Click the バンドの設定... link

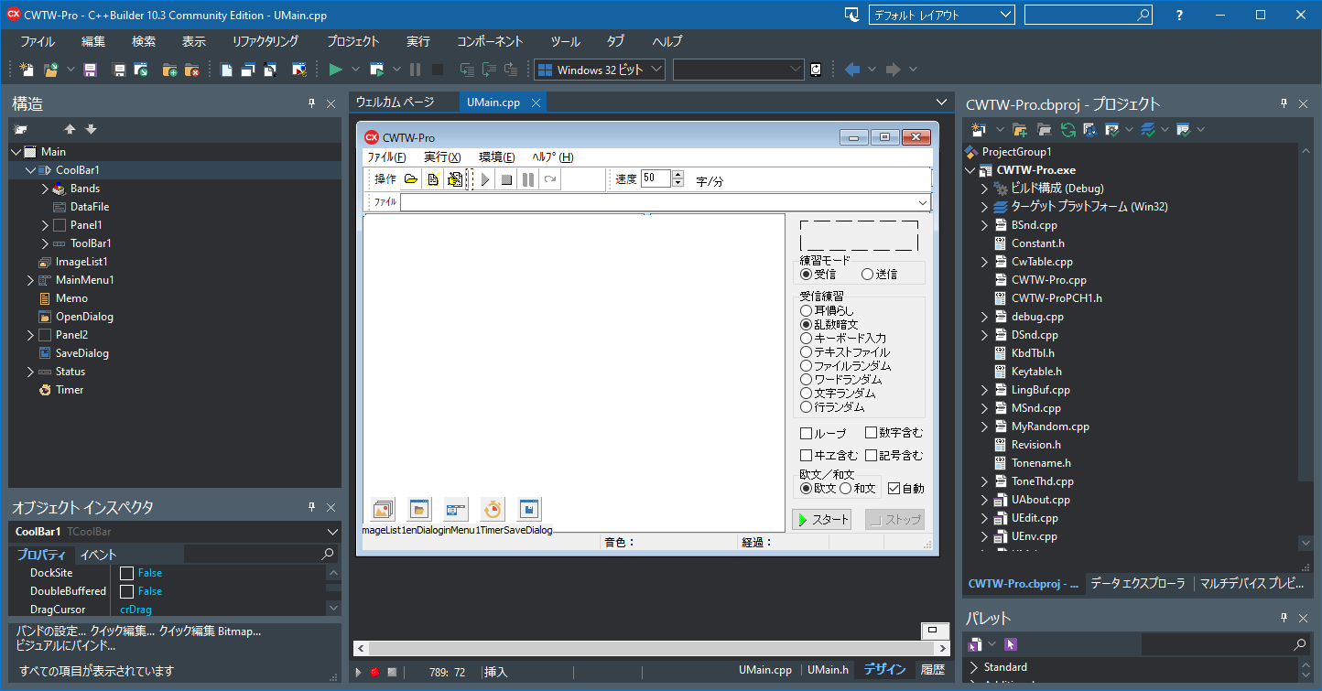tap(50, 632)
